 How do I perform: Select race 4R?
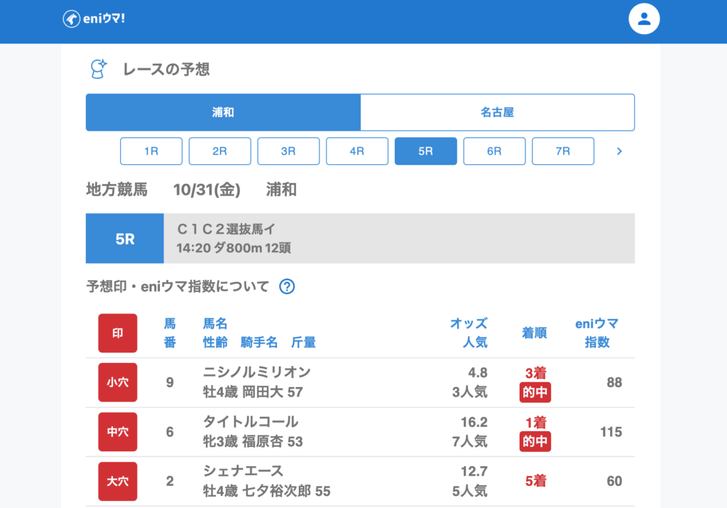pyautogui.click(x=357, y=151)
